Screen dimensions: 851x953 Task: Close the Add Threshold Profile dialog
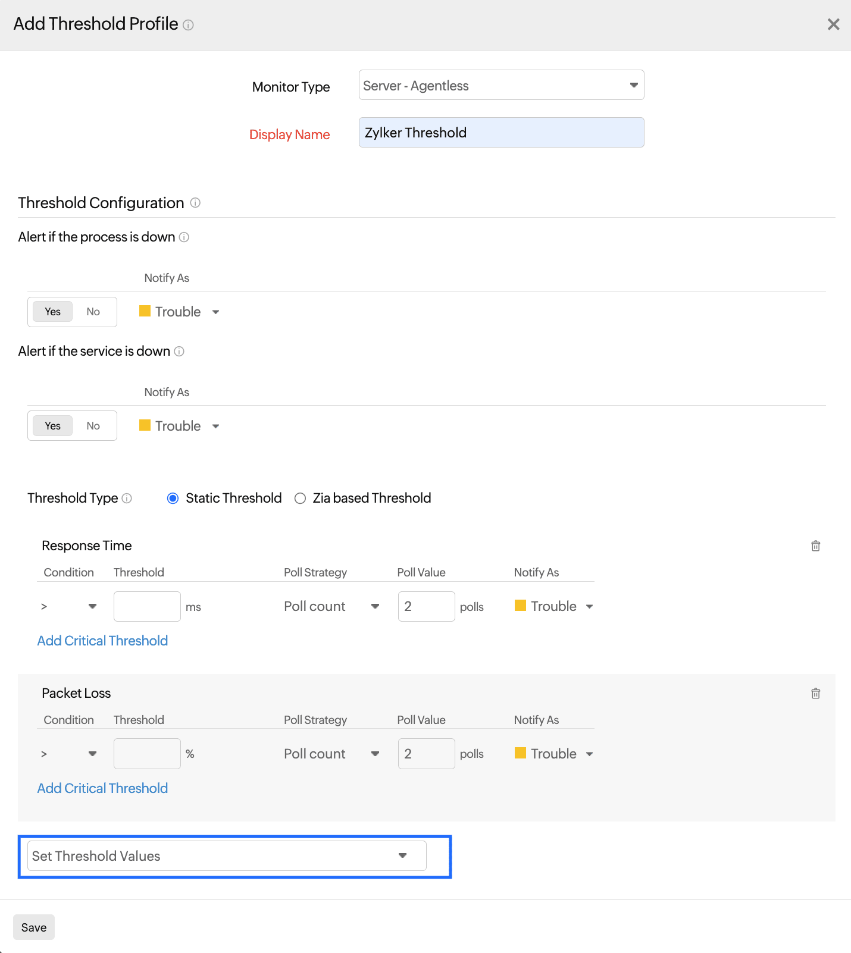(833, 24)
